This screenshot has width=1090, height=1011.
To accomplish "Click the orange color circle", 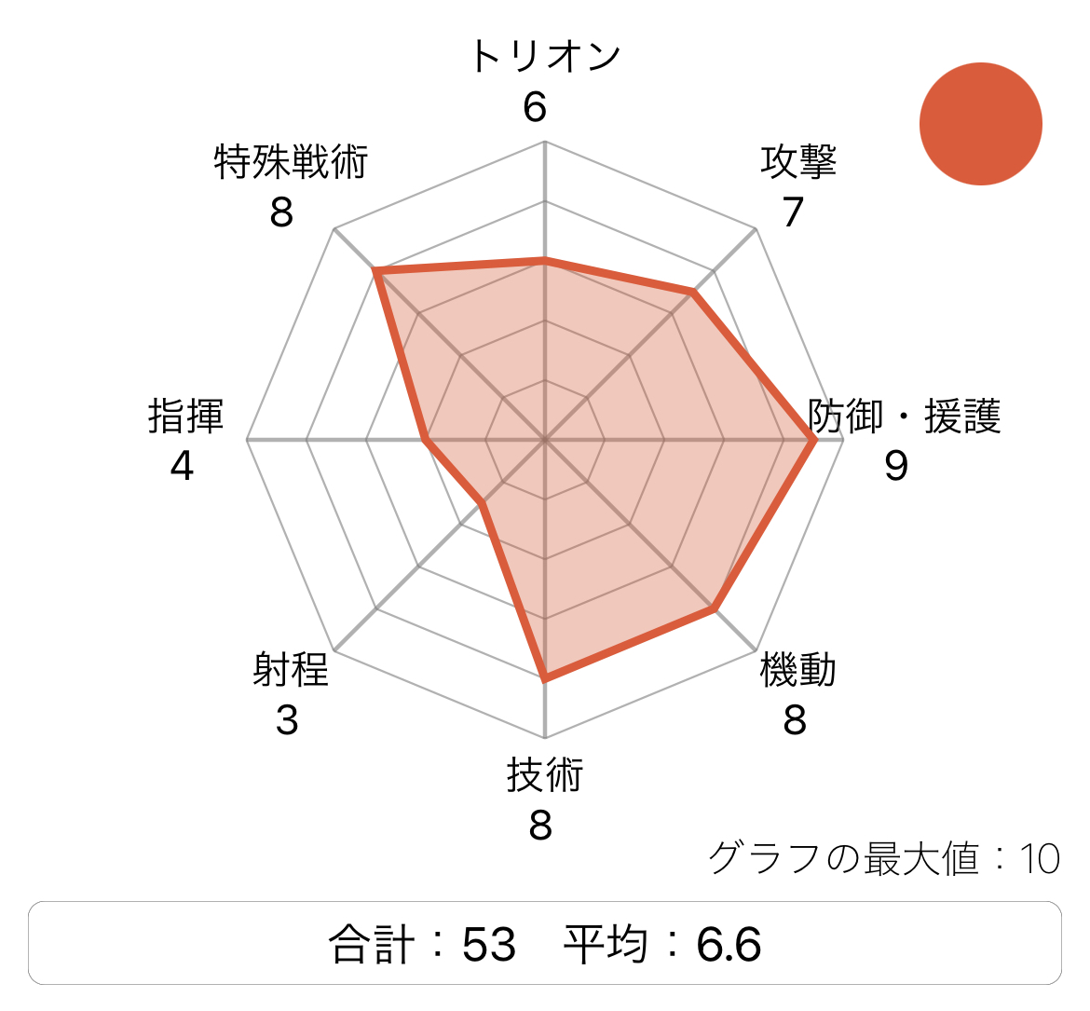I will tap(980, 124).
